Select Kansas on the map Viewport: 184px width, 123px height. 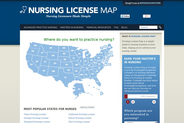click(x=67, y=65)
